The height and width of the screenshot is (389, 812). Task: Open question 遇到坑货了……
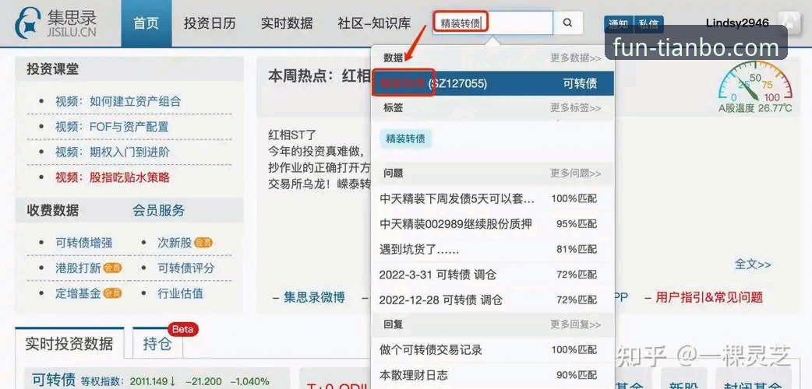(419, 249)
